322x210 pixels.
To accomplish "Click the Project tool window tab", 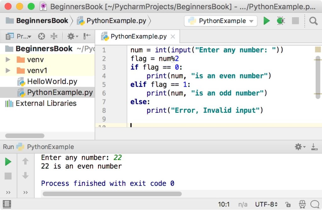I will [x=13, y=36].
